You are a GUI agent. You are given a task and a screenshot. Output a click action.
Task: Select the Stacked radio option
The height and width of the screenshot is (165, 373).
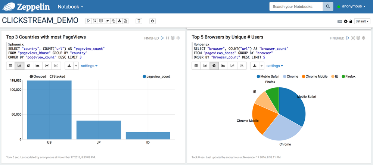tap(57, 77)
